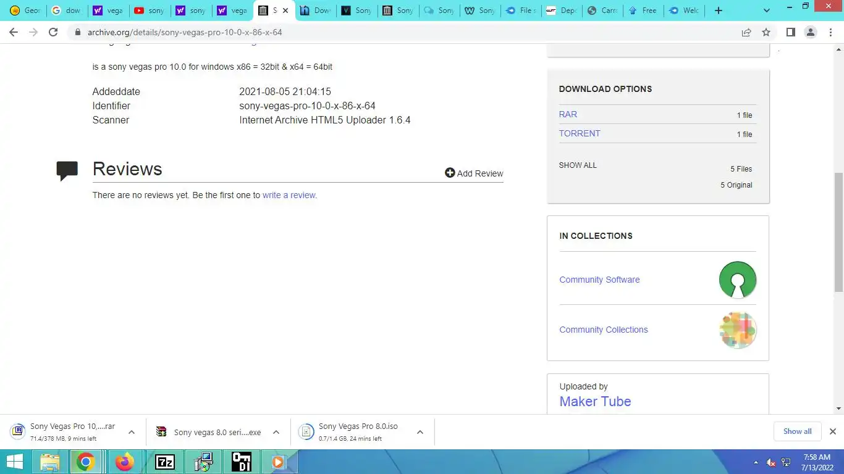Expand SHOW ALL download files
844x474 pixels.
[x=578, y=165]
